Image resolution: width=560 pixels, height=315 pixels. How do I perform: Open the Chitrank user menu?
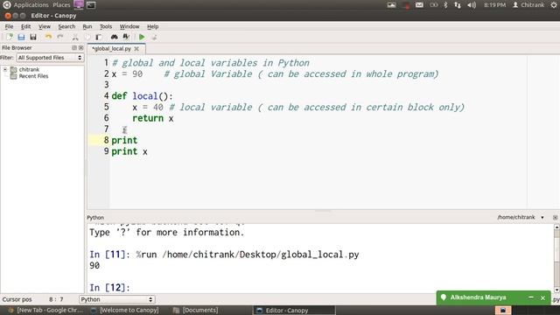click(x=528, y=5)
